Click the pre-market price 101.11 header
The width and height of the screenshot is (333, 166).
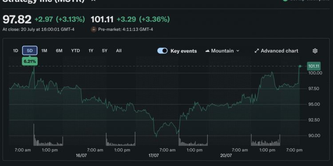coord(102,19)
